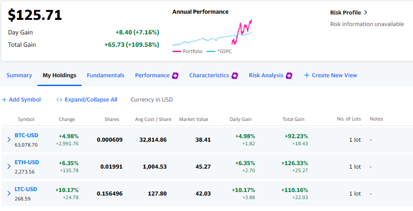Image resolution: width=413 pixels, height=211 pixels.
Task: Click the plus badge beside Risk Analysis
Action: [x=289, y=75]
